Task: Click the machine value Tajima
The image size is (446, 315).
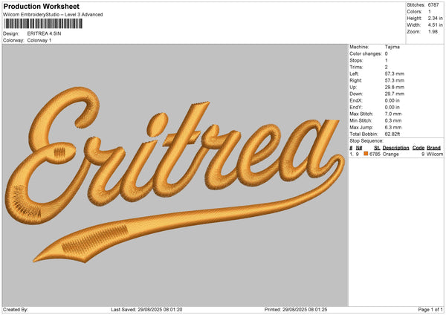Action: point(392,47)
